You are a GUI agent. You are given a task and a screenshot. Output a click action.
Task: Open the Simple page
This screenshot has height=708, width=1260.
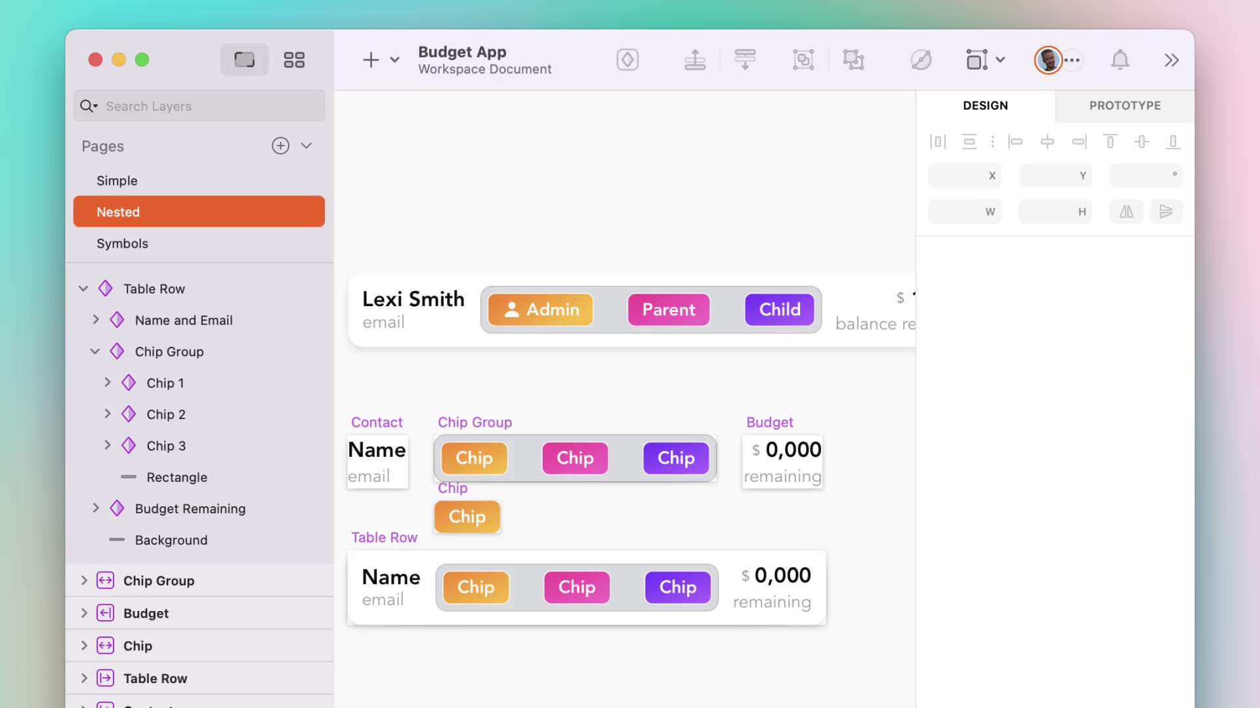(117, 180)
